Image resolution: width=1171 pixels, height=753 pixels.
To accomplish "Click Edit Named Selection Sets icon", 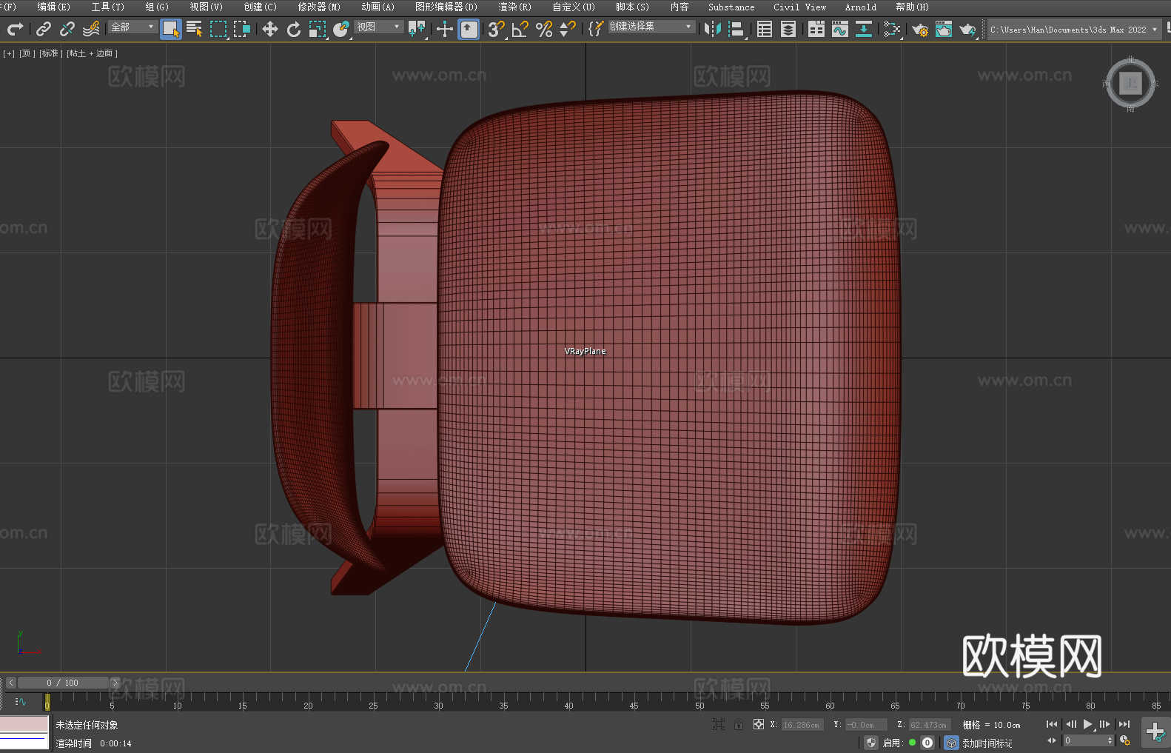I will (596, 29).
